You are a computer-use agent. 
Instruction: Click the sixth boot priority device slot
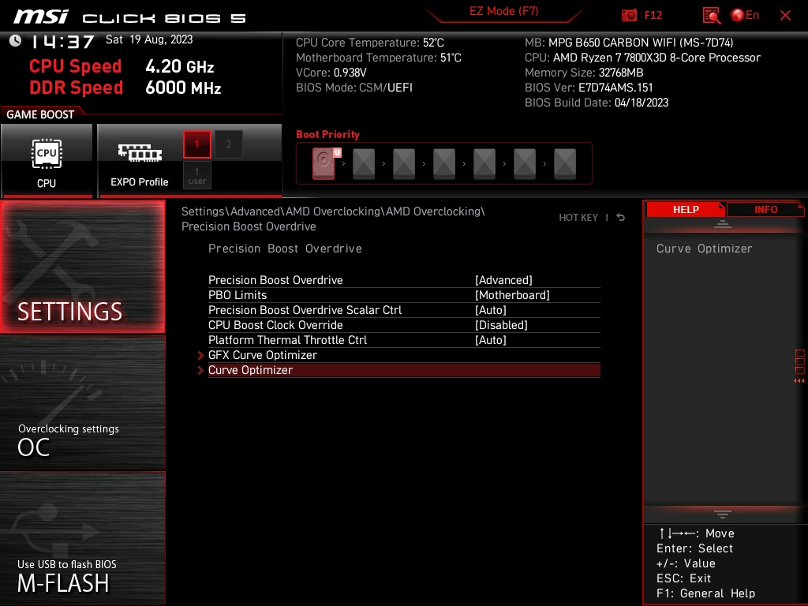click(x=525, y=164)
